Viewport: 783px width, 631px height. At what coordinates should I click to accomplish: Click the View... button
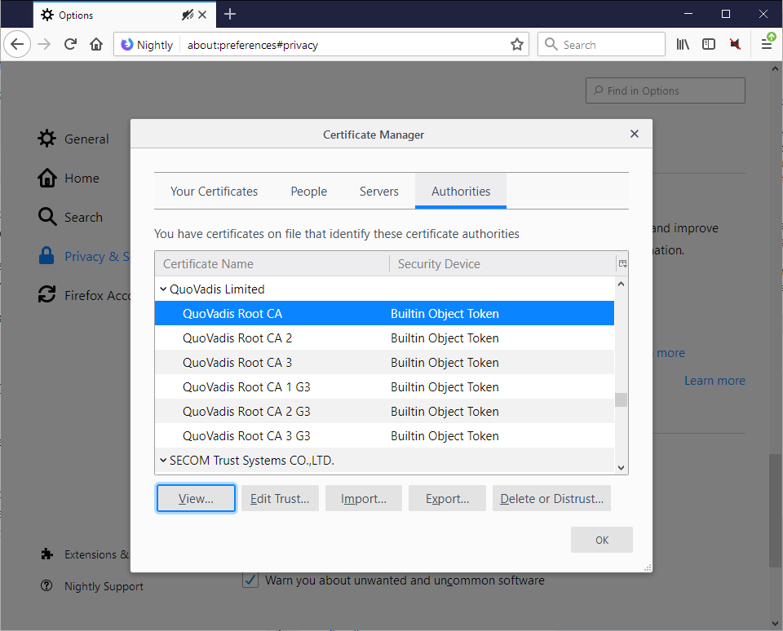tap(196, 498)
